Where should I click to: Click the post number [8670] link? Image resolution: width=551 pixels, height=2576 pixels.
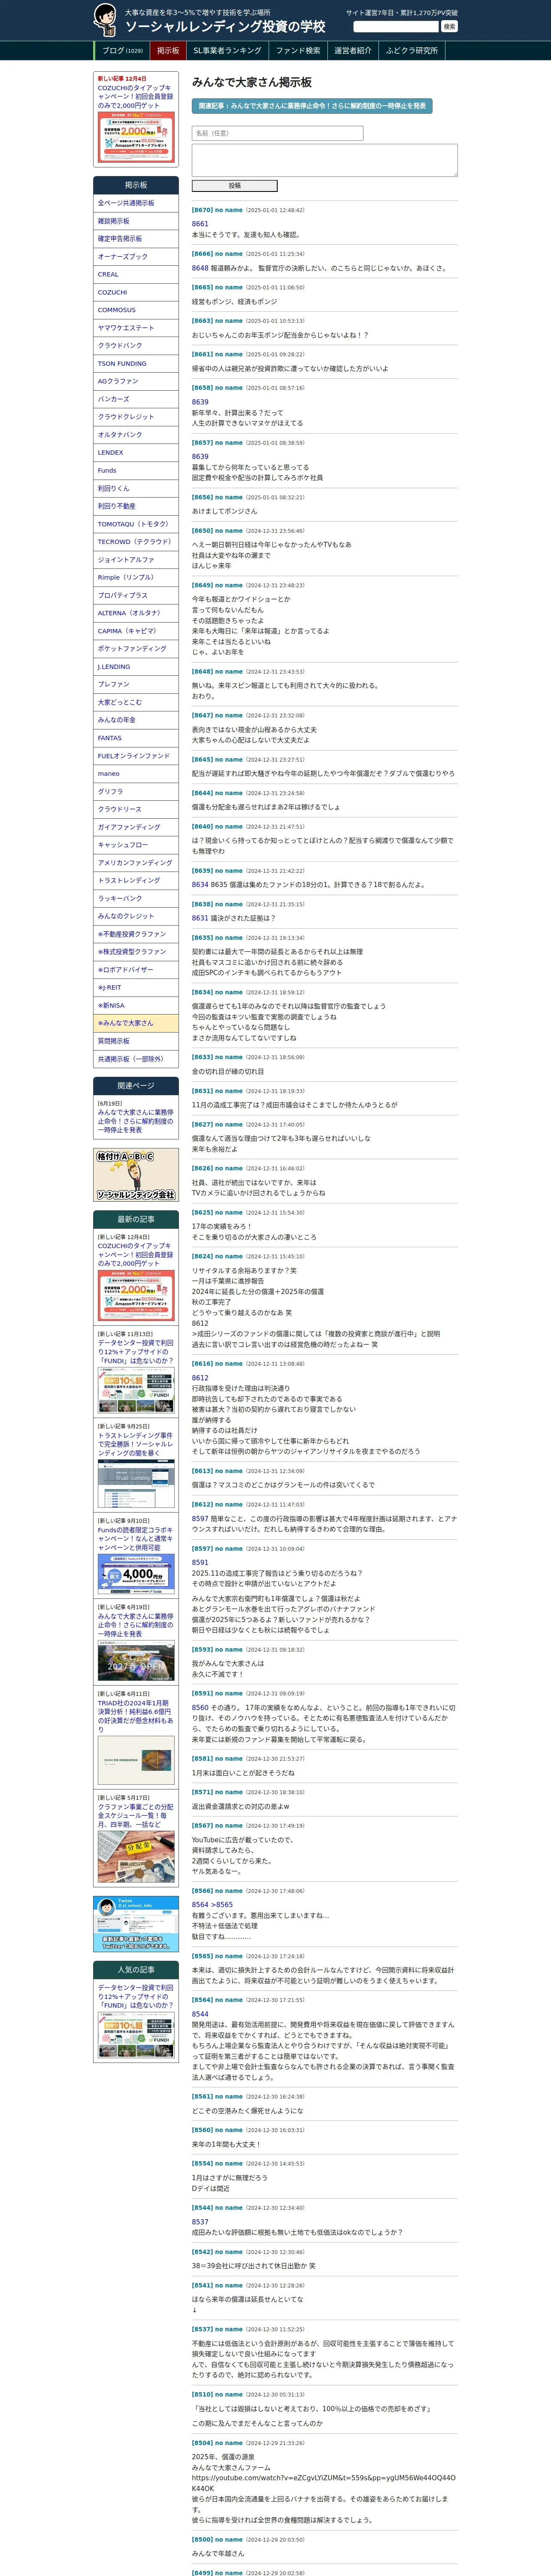coord(202,210)
